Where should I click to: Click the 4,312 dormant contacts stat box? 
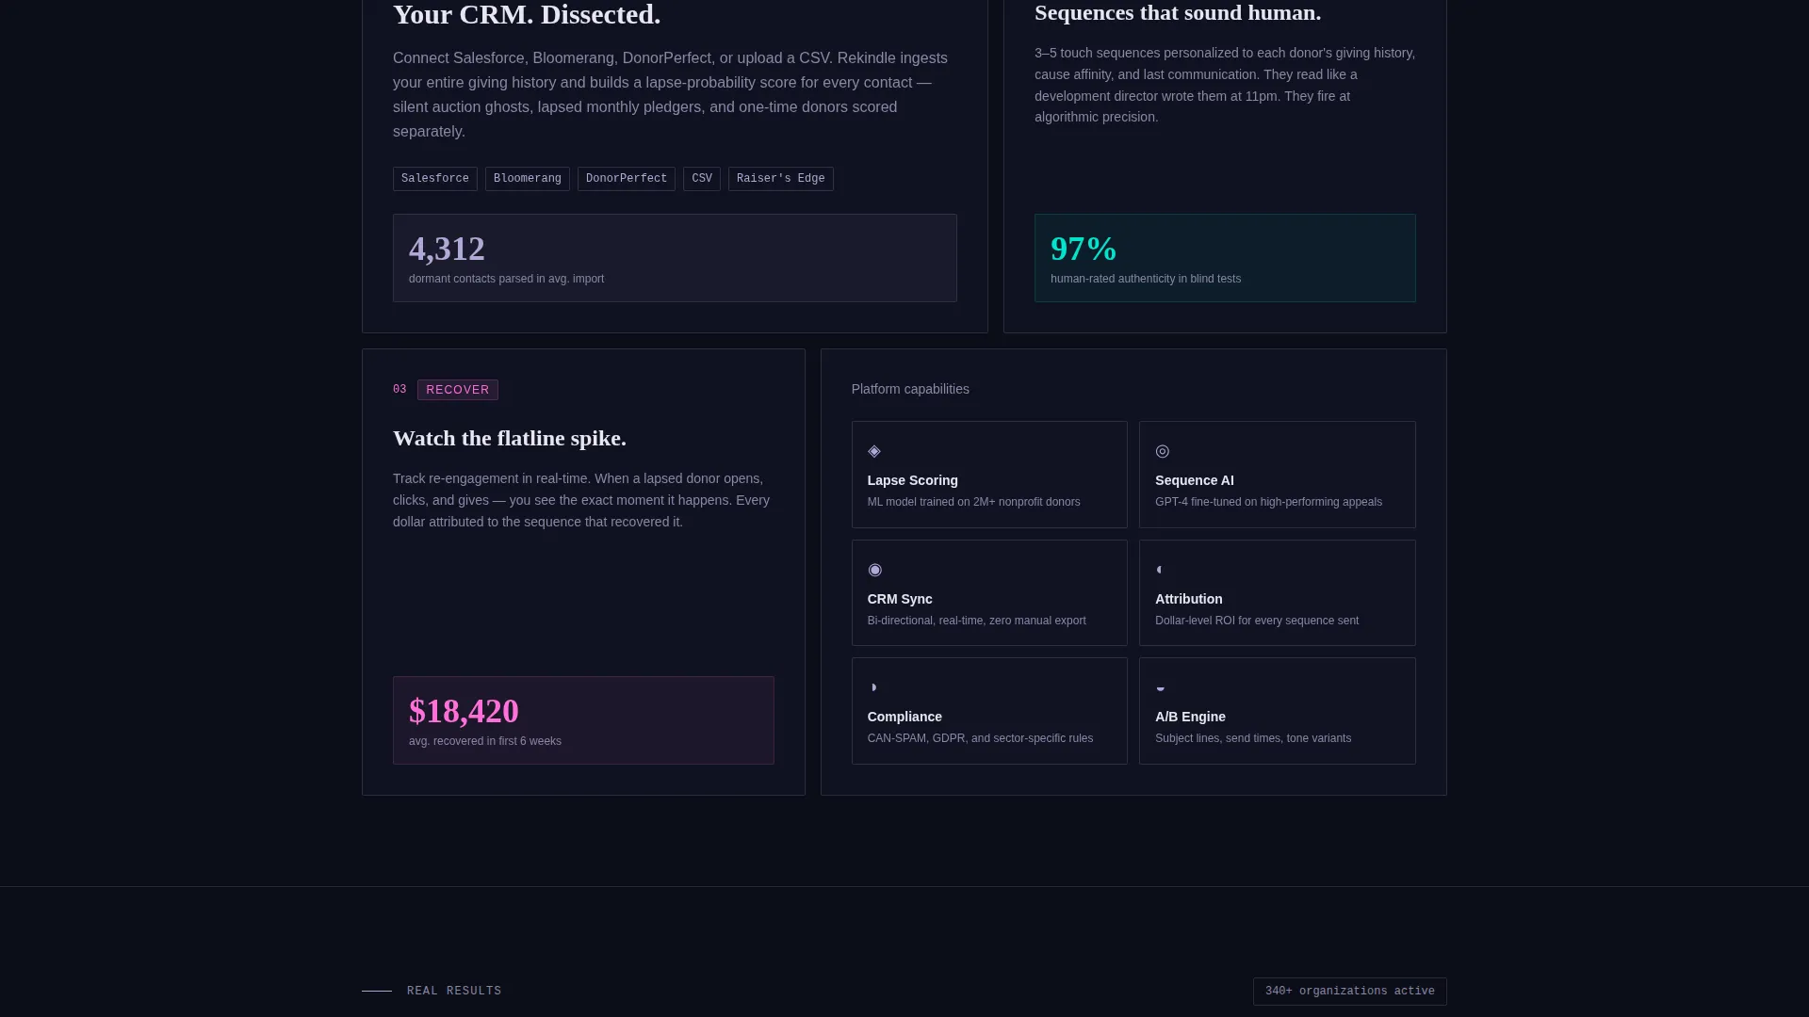click(675, 258)
